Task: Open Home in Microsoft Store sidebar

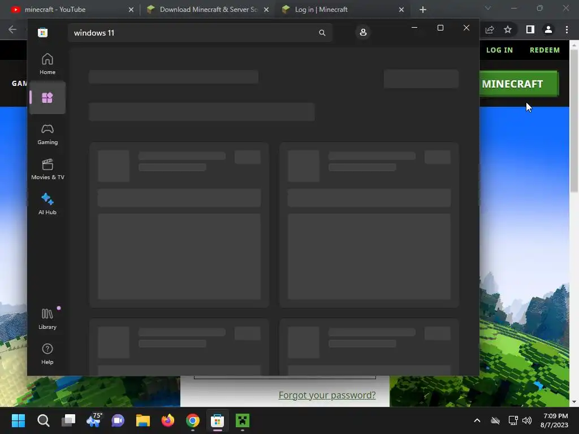Action: [47, 64]
